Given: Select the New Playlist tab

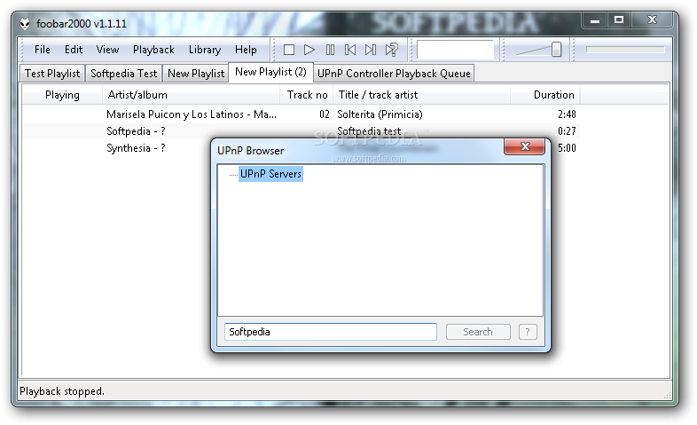Looking at the screenshot, I should 196,74.
